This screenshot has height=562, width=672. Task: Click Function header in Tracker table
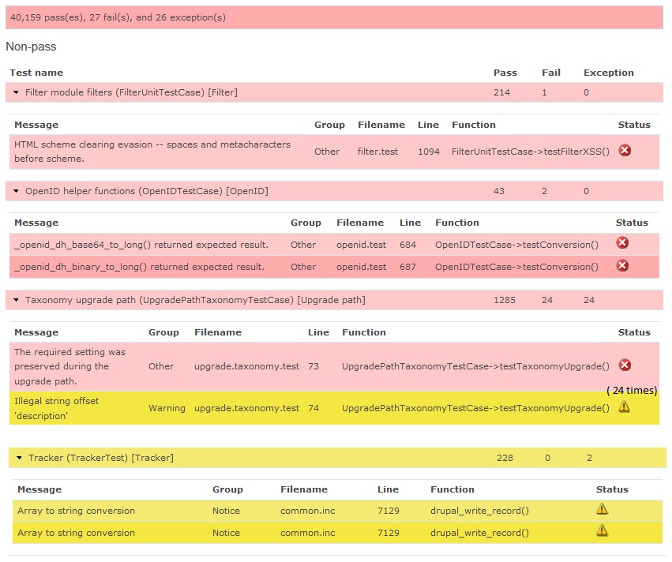[452, 489]
